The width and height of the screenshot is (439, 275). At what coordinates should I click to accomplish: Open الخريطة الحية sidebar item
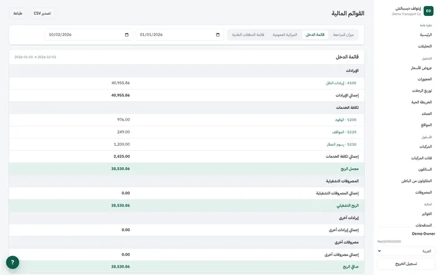421,102
